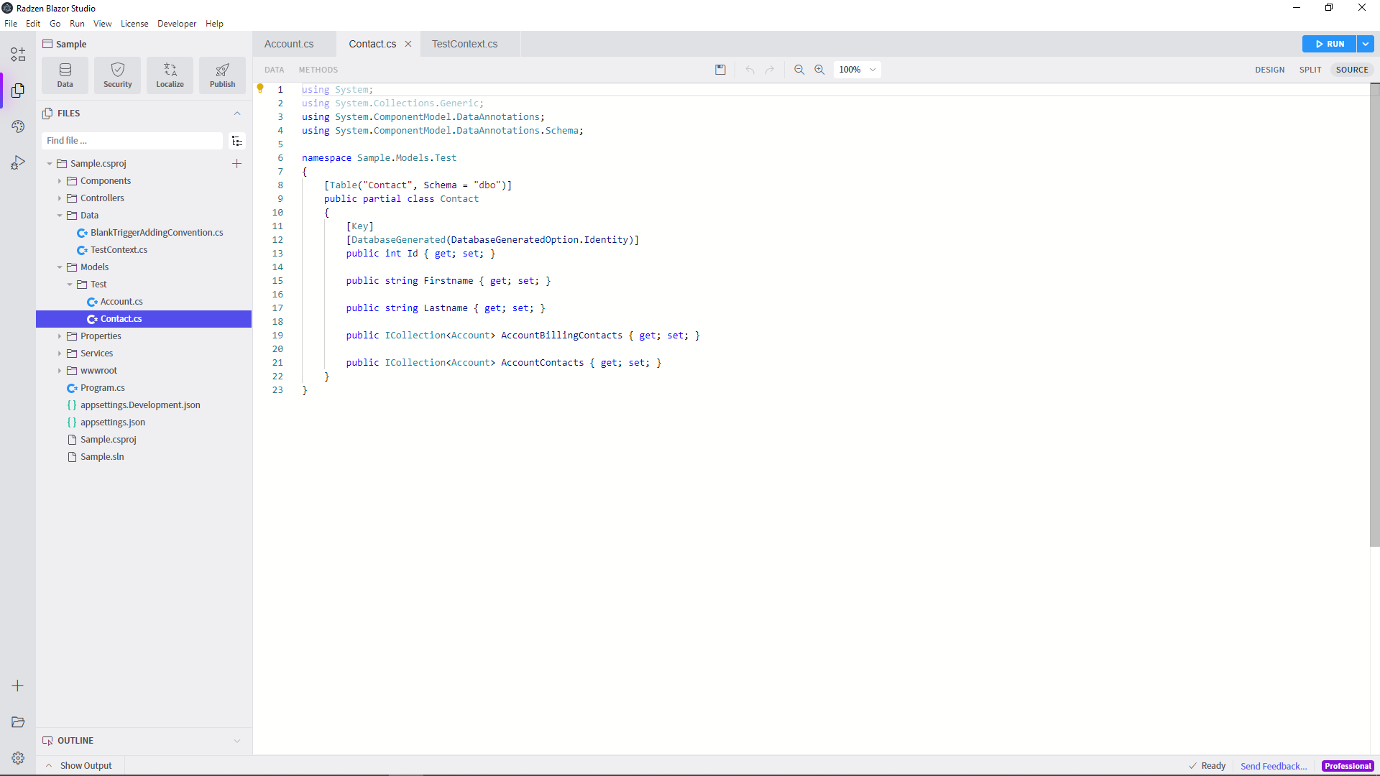Screen dimensions: 1380x776
Task: Open the Edit menu
Action: [x=33, y=24]
